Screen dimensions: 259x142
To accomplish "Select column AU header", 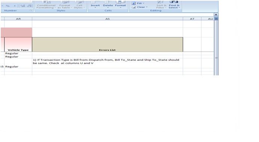I will point(208,19).
